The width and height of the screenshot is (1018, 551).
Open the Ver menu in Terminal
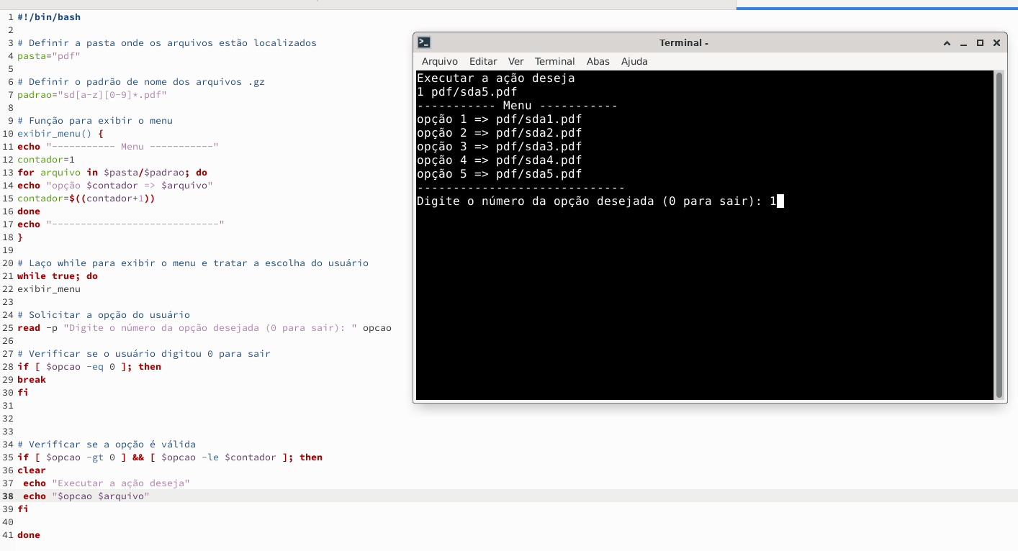click(x=515, y=61)
